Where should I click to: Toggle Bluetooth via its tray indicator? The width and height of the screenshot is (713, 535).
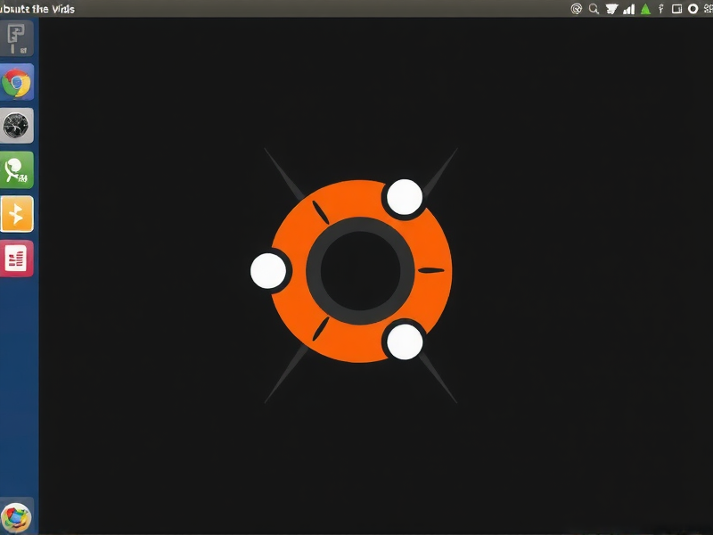(660, 8)
